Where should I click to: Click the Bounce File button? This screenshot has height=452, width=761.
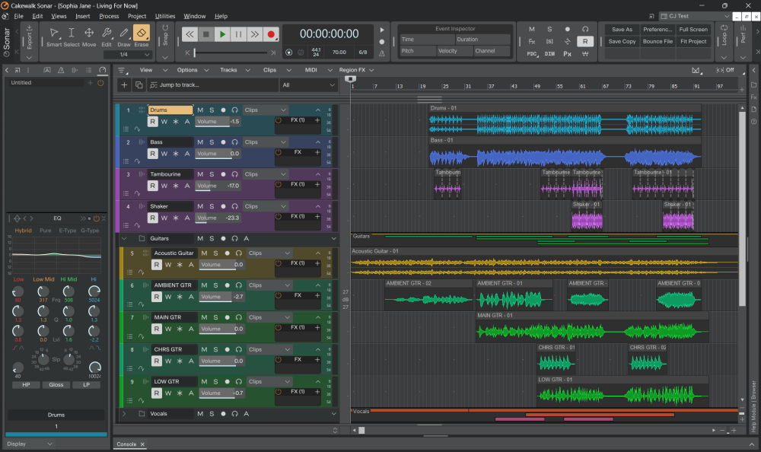click(x=658, y=42)
